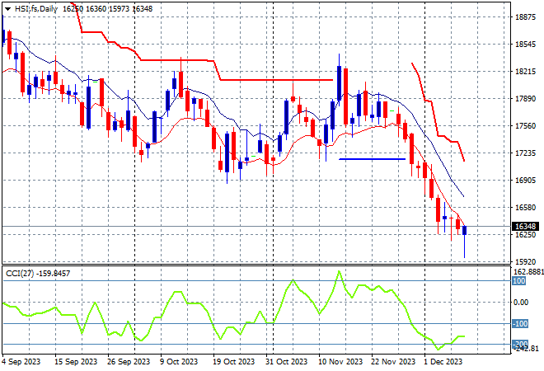This screenshot has width=544, height=371.
Task: Click the HSI.fs,Daily chart title
Action: [36, 7]
